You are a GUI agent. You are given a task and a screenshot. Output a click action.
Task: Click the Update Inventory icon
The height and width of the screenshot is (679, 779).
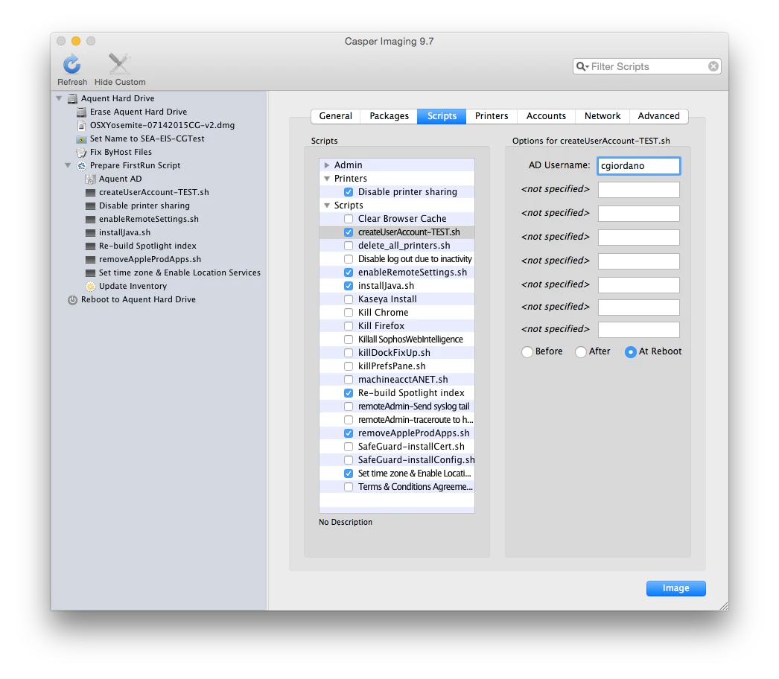pos(90,286)
